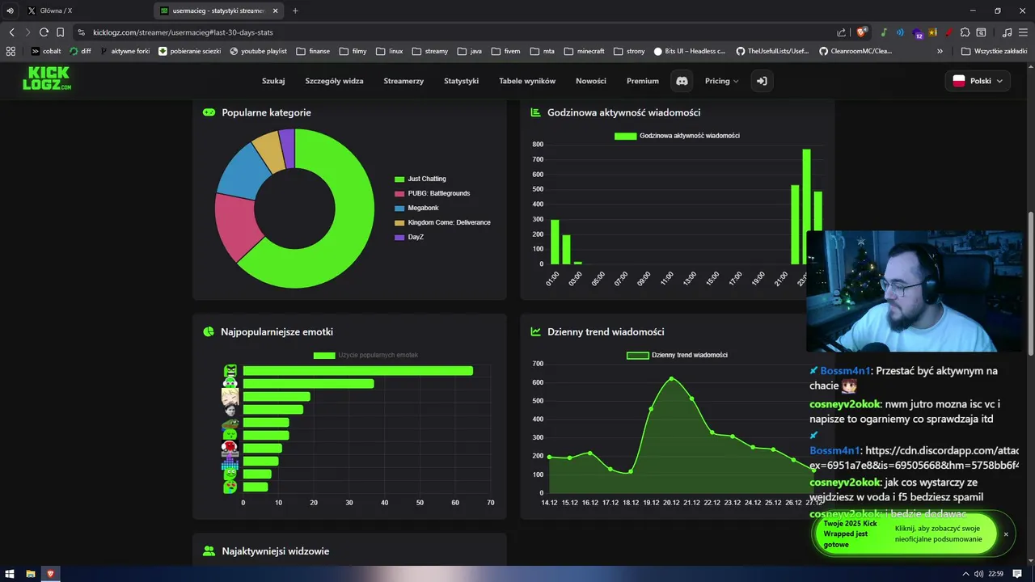
Task: Click the KickLogz logo
Action: pyautogui.click(x=47, y=78)
